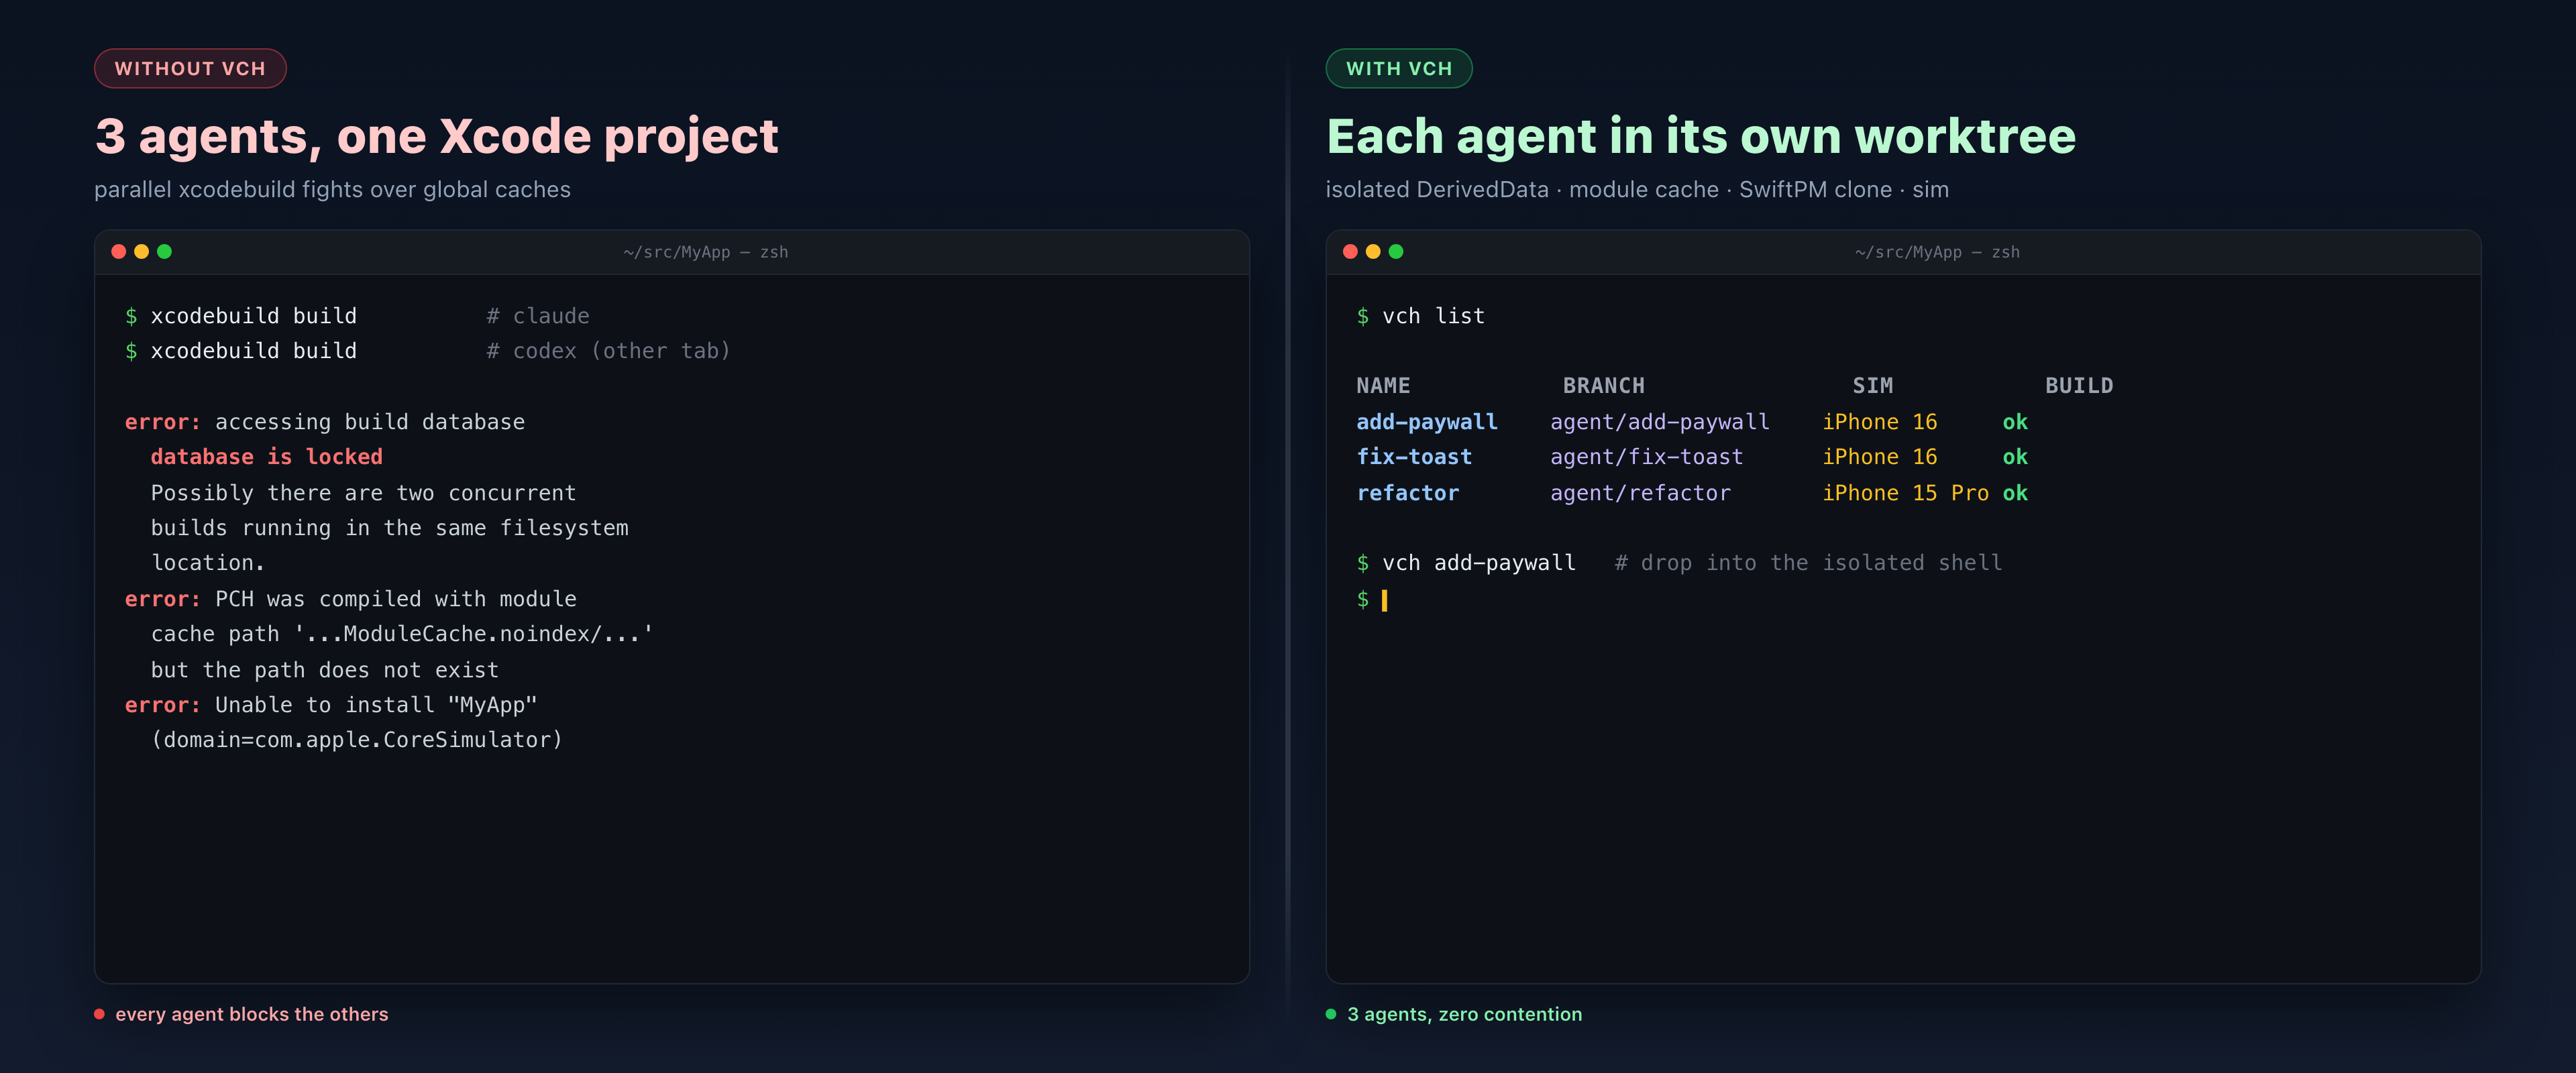Click the BUILD column header
2576x1073 pixels.
tap(2079, 386)
